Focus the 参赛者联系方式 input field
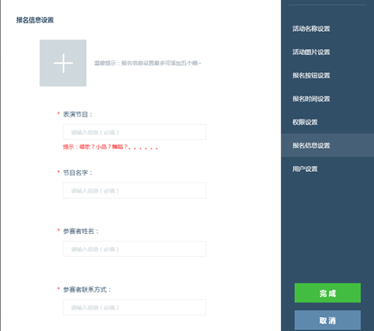 (x=134, y=308)
